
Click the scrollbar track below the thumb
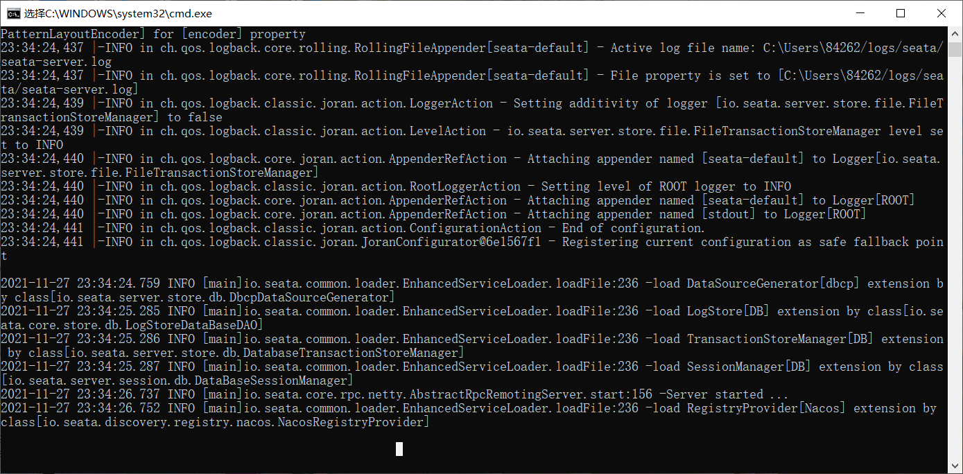click(x=954, y=243)
